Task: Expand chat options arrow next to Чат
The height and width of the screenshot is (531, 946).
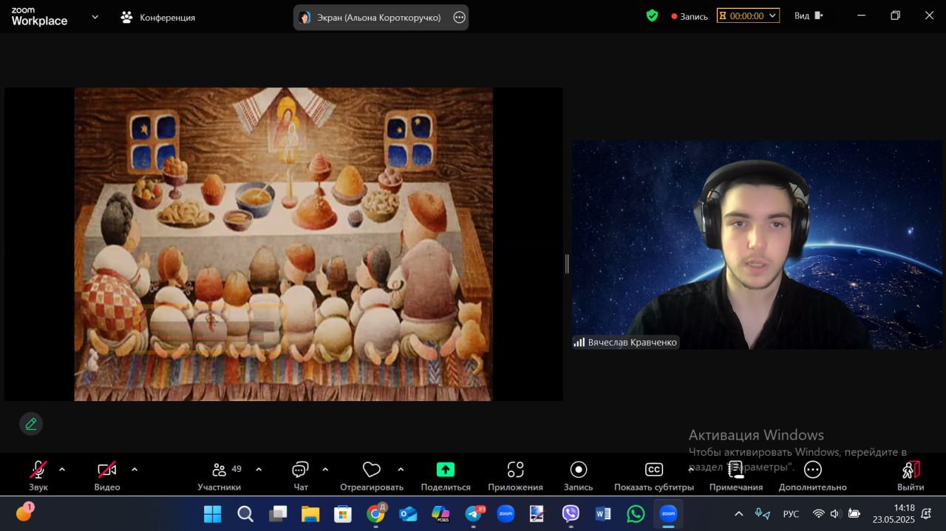Action: 325,469
